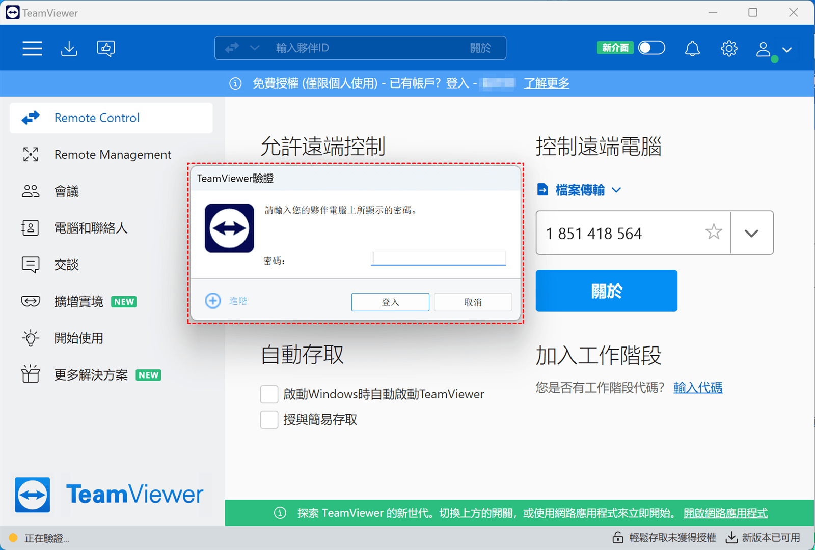Click the connection arrows icon in partner ID bar
Viewport: 815px width, 550px height.
tap(232, 48)
